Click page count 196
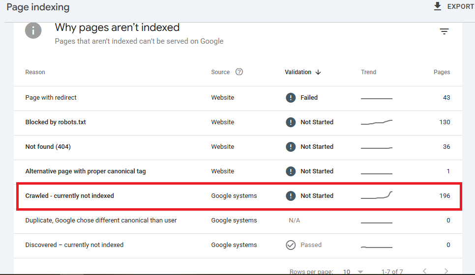 coord(445,196)
